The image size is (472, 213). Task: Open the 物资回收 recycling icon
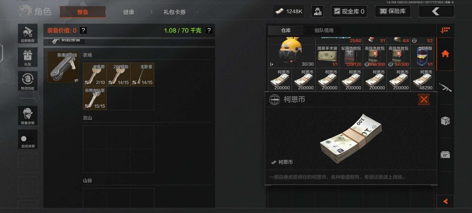point(28,81)
